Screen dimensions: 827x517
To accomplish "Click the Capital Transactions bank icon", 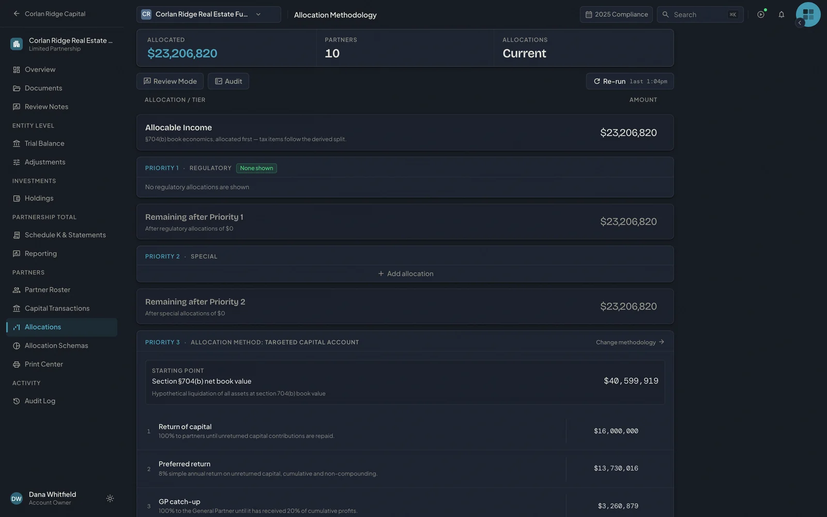I will tap(17, 308).
